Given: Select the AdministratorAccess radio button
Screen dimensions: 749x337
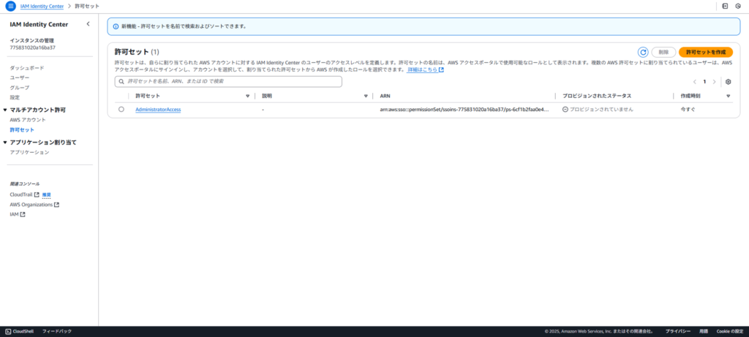Looking at the screenshot, I should click(121, 110).
